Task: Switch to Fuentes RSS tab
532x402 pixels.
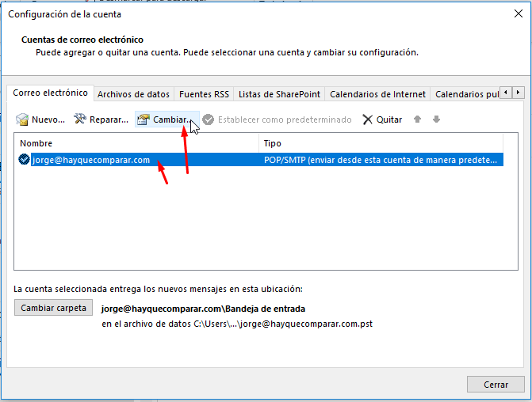Action: click(x=204, y=94)
